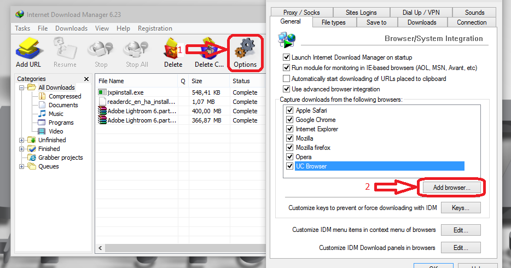Click the Stop All toolbar icon

pos(136,49)
